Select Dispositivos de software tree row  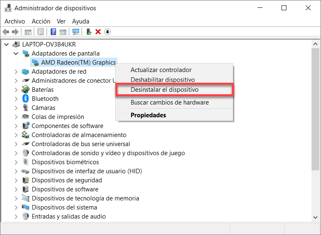pos(65,189)
